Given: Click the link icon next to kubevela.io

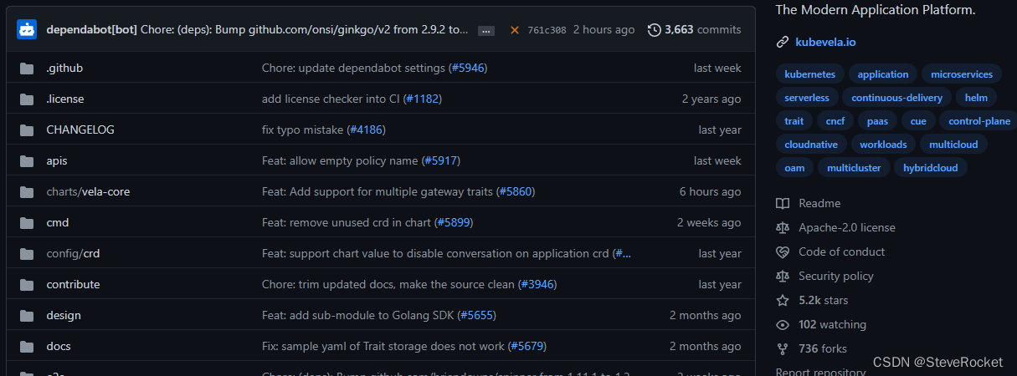Looking at the screenshot, I should [x=783, y=42].
